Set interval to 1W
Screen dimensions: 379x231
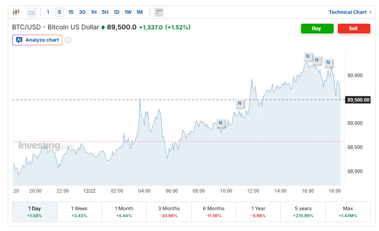[128, 12]
